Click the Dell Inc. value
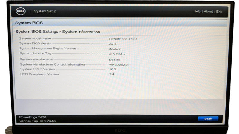Screen dimensions: 239x134 [115, 60]
